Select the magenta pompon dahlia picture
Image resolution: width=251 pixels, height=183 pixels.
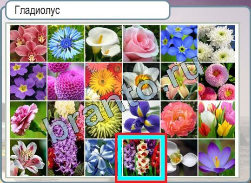(66, 82)
